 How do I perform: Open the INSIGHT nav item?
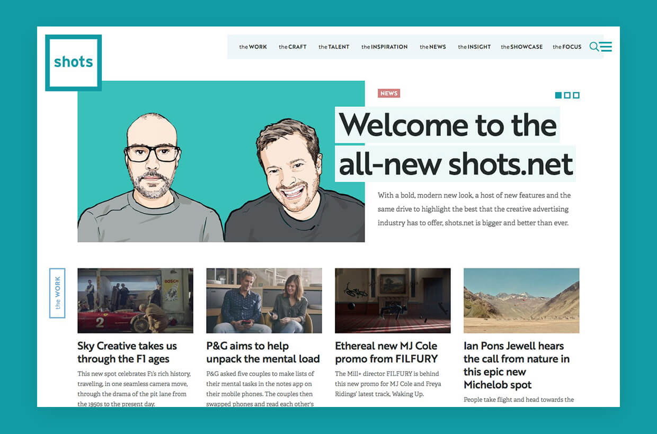[x=474, y=47]
